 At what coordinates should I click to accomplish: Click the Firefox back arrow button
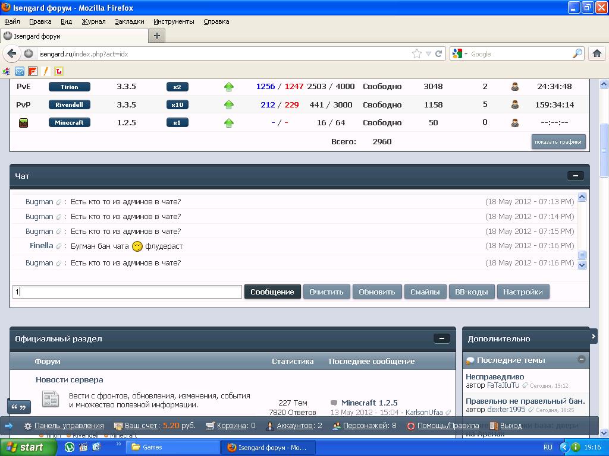(x=12, y=53)
